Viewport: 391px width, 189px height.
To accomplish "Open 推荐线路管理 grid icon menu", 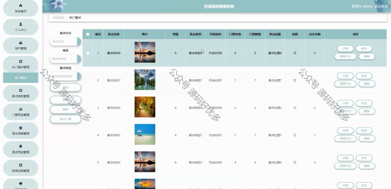I will click(21, 168).
